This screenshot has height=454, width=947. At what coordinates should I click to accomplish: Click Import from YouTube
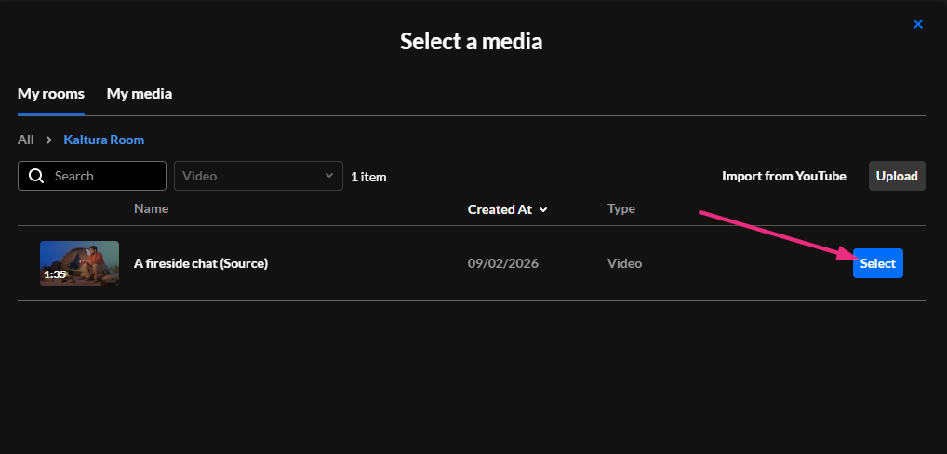coord(784,176)
